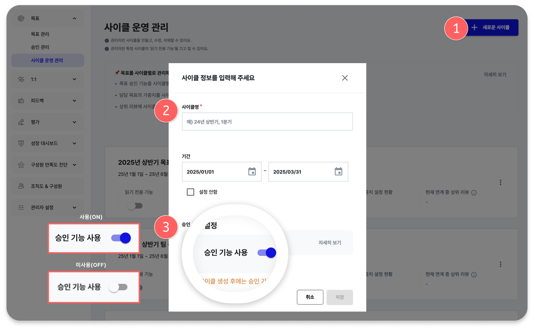Click the 평가 pencil icon
534x329 pixels.
pos(21,122)
